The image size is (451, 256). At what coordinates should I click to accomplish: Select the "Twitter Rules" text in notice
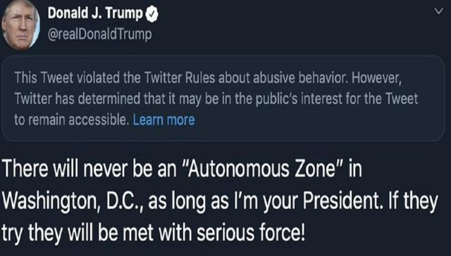click(167, 77)
